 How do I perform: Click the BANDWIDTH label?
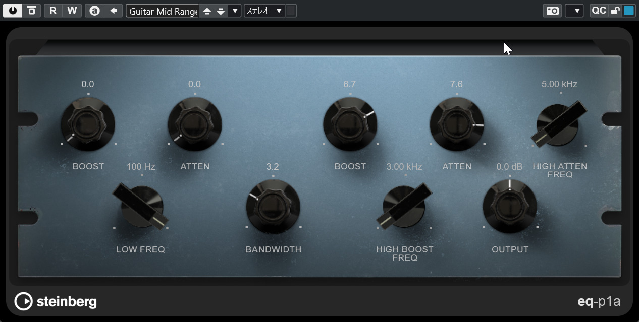(273, 249)
